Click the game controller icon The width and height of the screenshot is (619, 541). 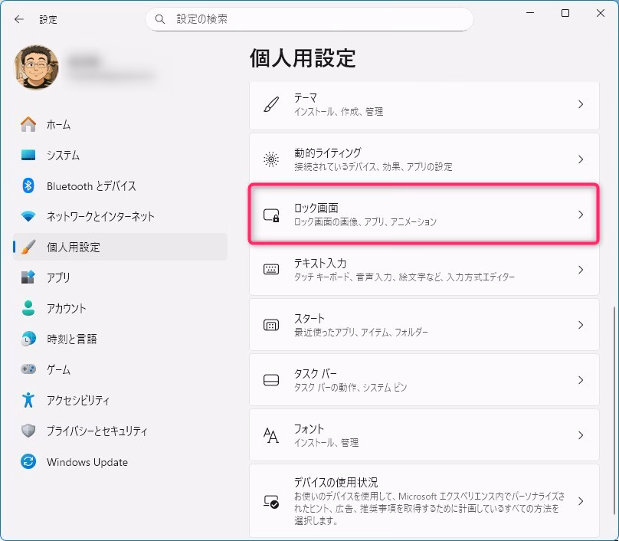point(28,369)
